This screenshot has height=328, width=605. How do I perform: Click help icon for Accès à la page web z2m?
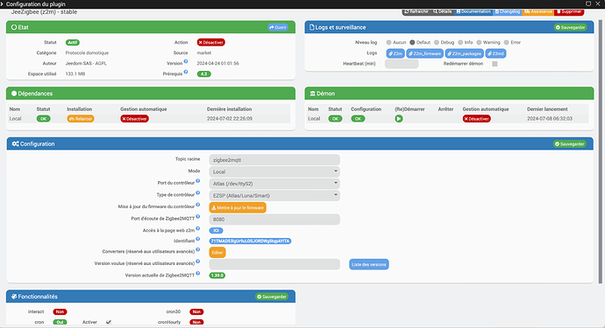point(198,228)
